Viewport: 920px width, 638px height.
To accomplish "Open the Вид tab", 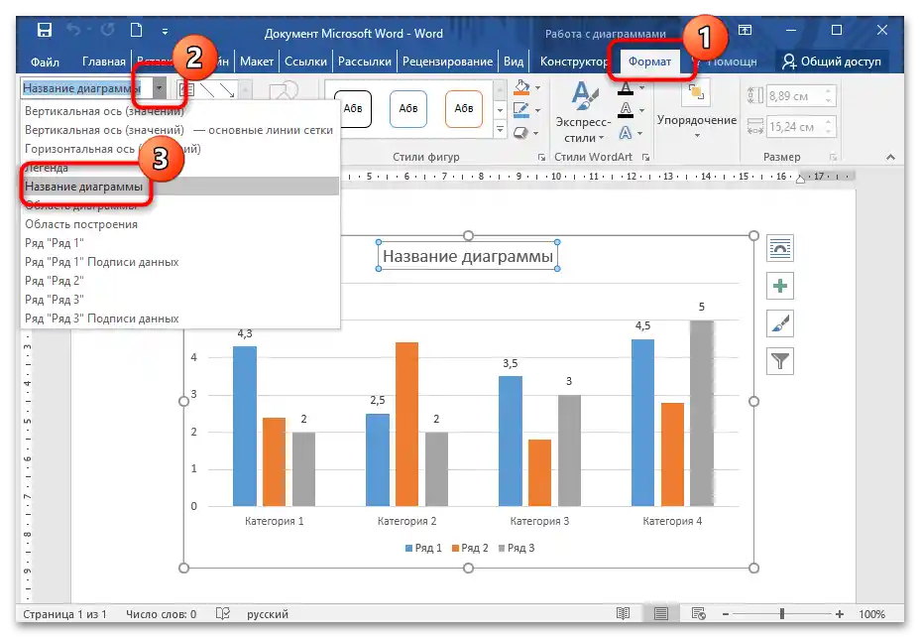I will pyautogui.click(x=514, y=62).
